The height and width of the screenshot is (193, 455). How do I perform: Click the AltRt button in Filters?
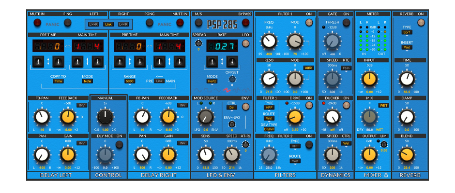click(308, 68)
